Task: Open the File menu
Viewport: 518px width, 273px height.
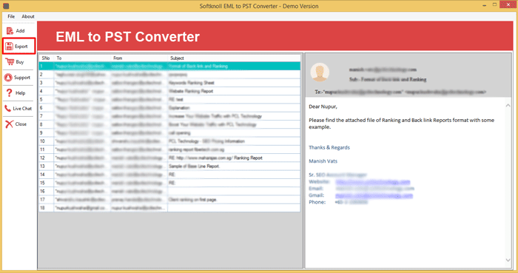Action: click(x=11, y=16)
